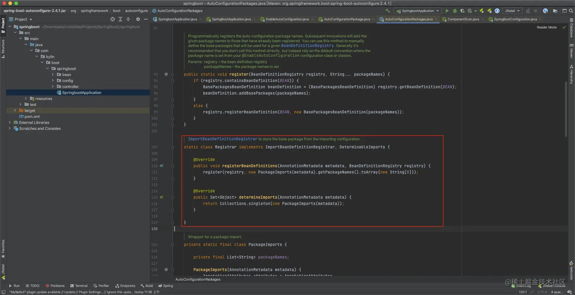Click the autoconfigure breadcrumb in navigation bar
575x295 pixels.
tap(136, 11)
